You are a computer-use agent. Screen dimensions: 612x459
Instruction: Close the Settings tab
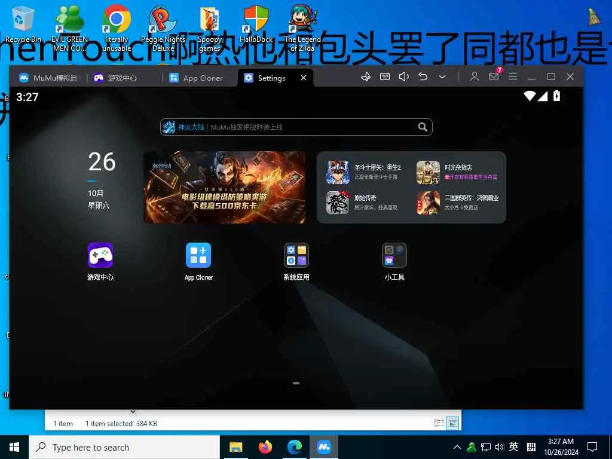tap(304, 78)
